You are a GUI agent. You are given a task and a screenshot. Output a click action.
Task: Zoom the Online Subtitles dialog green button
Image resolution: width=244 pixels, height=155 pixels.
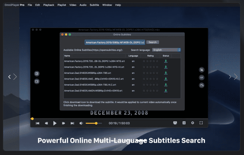pos(70,34)
